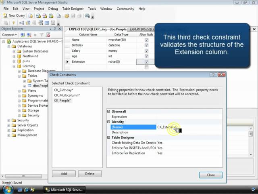Collapse the Databases tree node

coord(9,46)
